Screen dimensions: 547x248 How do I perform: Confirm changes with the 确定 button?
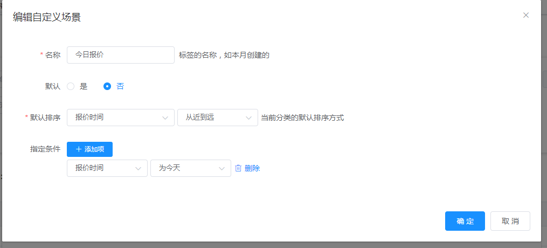[465, 221]
